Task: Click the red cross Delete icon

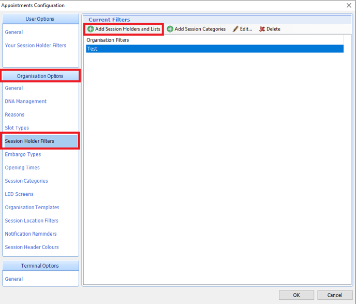Action: pos(262,29)
